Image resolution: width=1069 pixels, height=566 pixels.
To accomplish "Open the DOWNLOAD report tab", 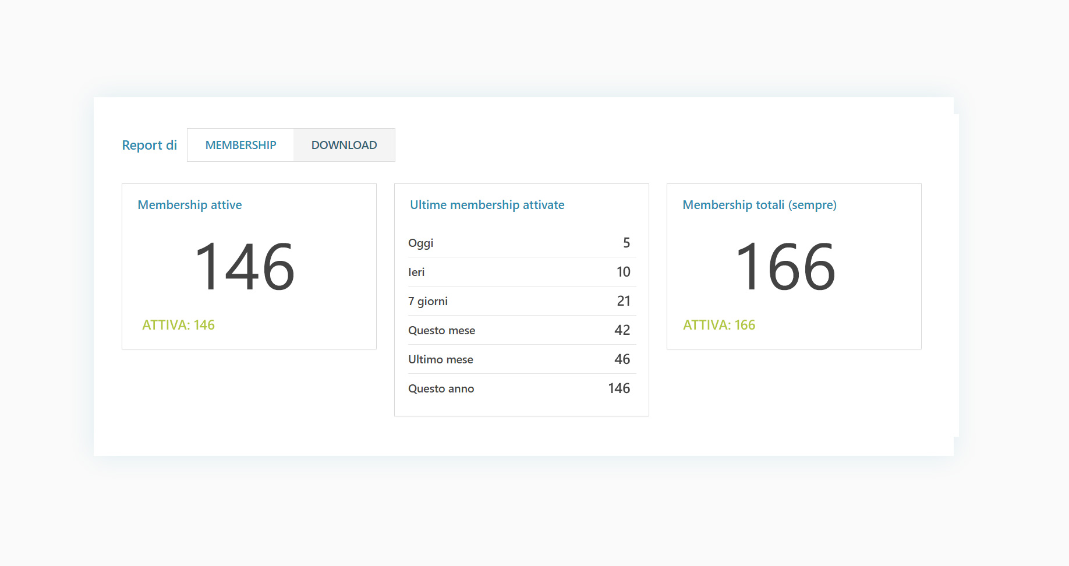I will 344,145.
